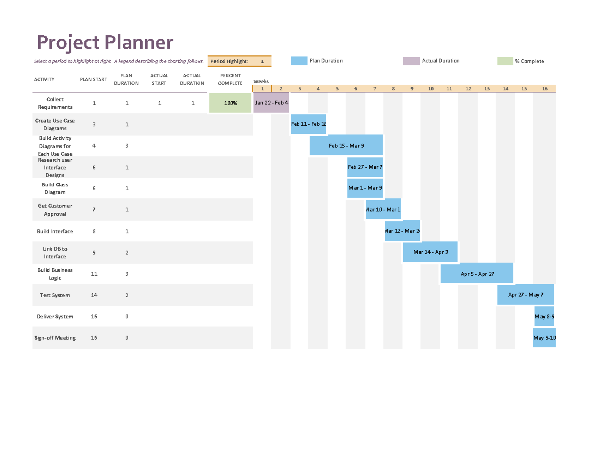Click the purple Actual Duration legend swatch
This screenshot has height=461, width=597.
coord(411,61)
